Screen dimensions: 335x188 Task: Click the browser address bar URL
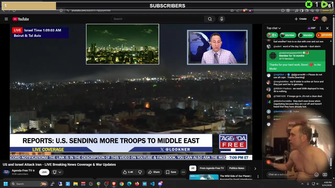91,10
